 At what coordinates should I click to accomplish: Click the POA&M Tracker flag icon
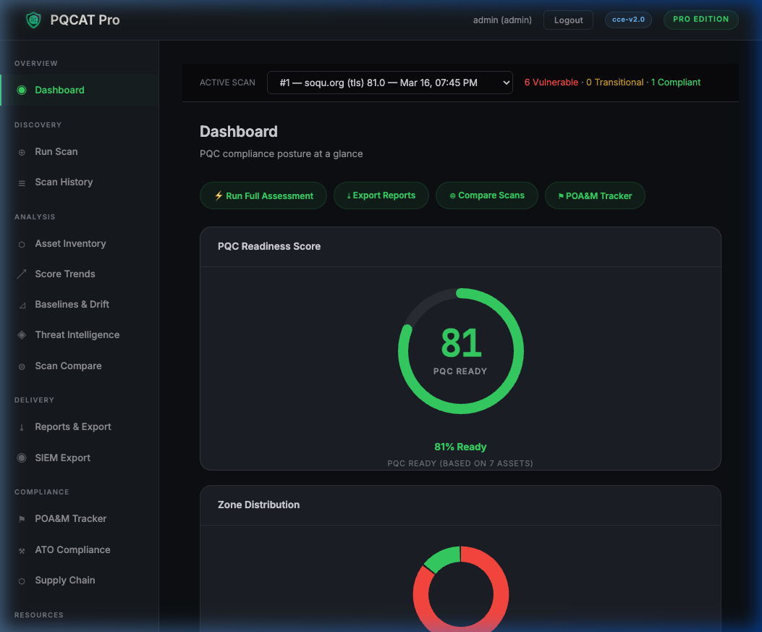point(20,518)
